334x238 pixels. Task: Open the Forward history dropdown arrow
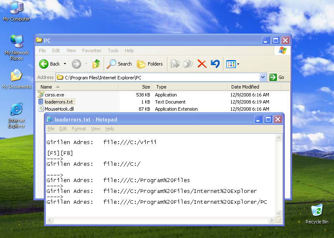point(86,64)
